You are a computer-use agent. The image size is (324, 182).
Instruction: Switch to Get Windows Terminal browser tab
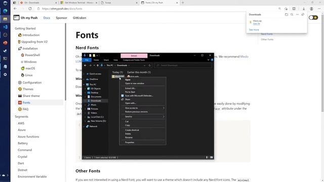tap(79, 3)
